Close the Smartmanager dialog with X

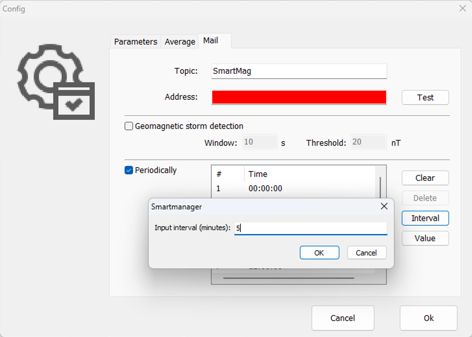384,207
